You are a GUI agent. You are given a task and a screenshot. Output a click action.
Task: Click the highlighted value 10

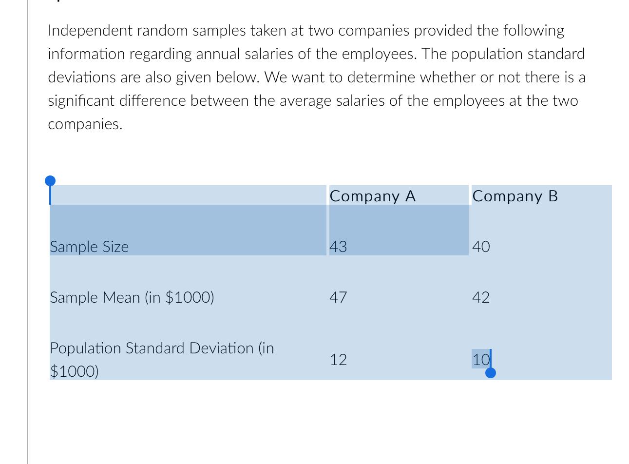[x=481, y=360]
